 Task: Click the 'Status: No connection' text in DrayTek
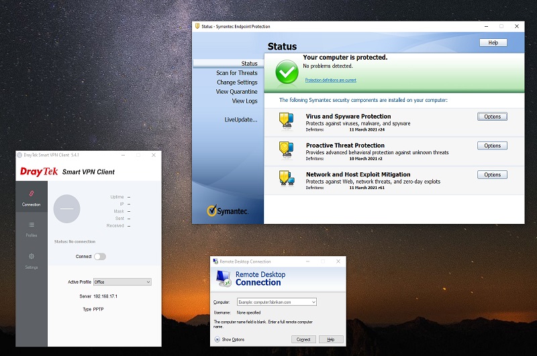click(75, 241)
